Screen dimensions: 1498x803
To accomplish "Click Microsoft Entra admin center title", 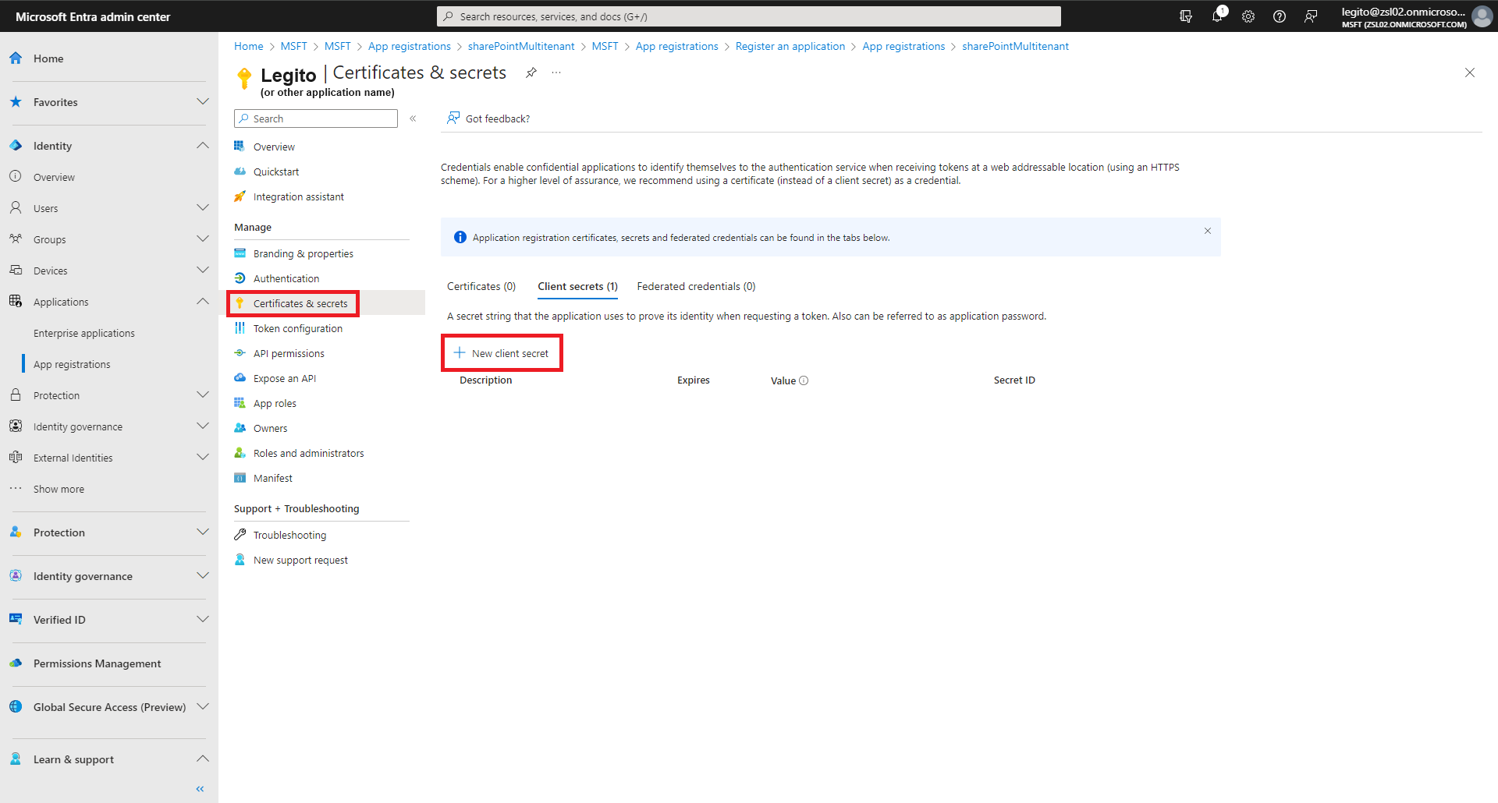I will pos(93,16).
